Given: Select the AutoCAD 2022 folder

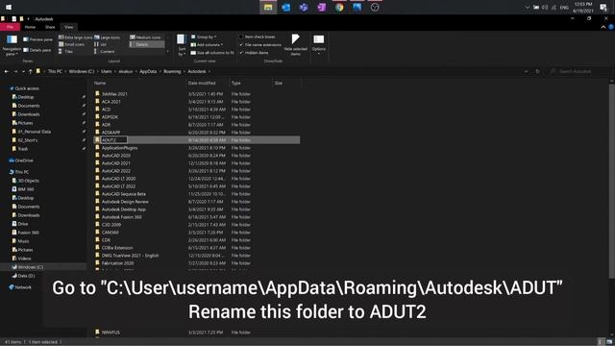Looking at the screenshot, I should click(116, 171).
